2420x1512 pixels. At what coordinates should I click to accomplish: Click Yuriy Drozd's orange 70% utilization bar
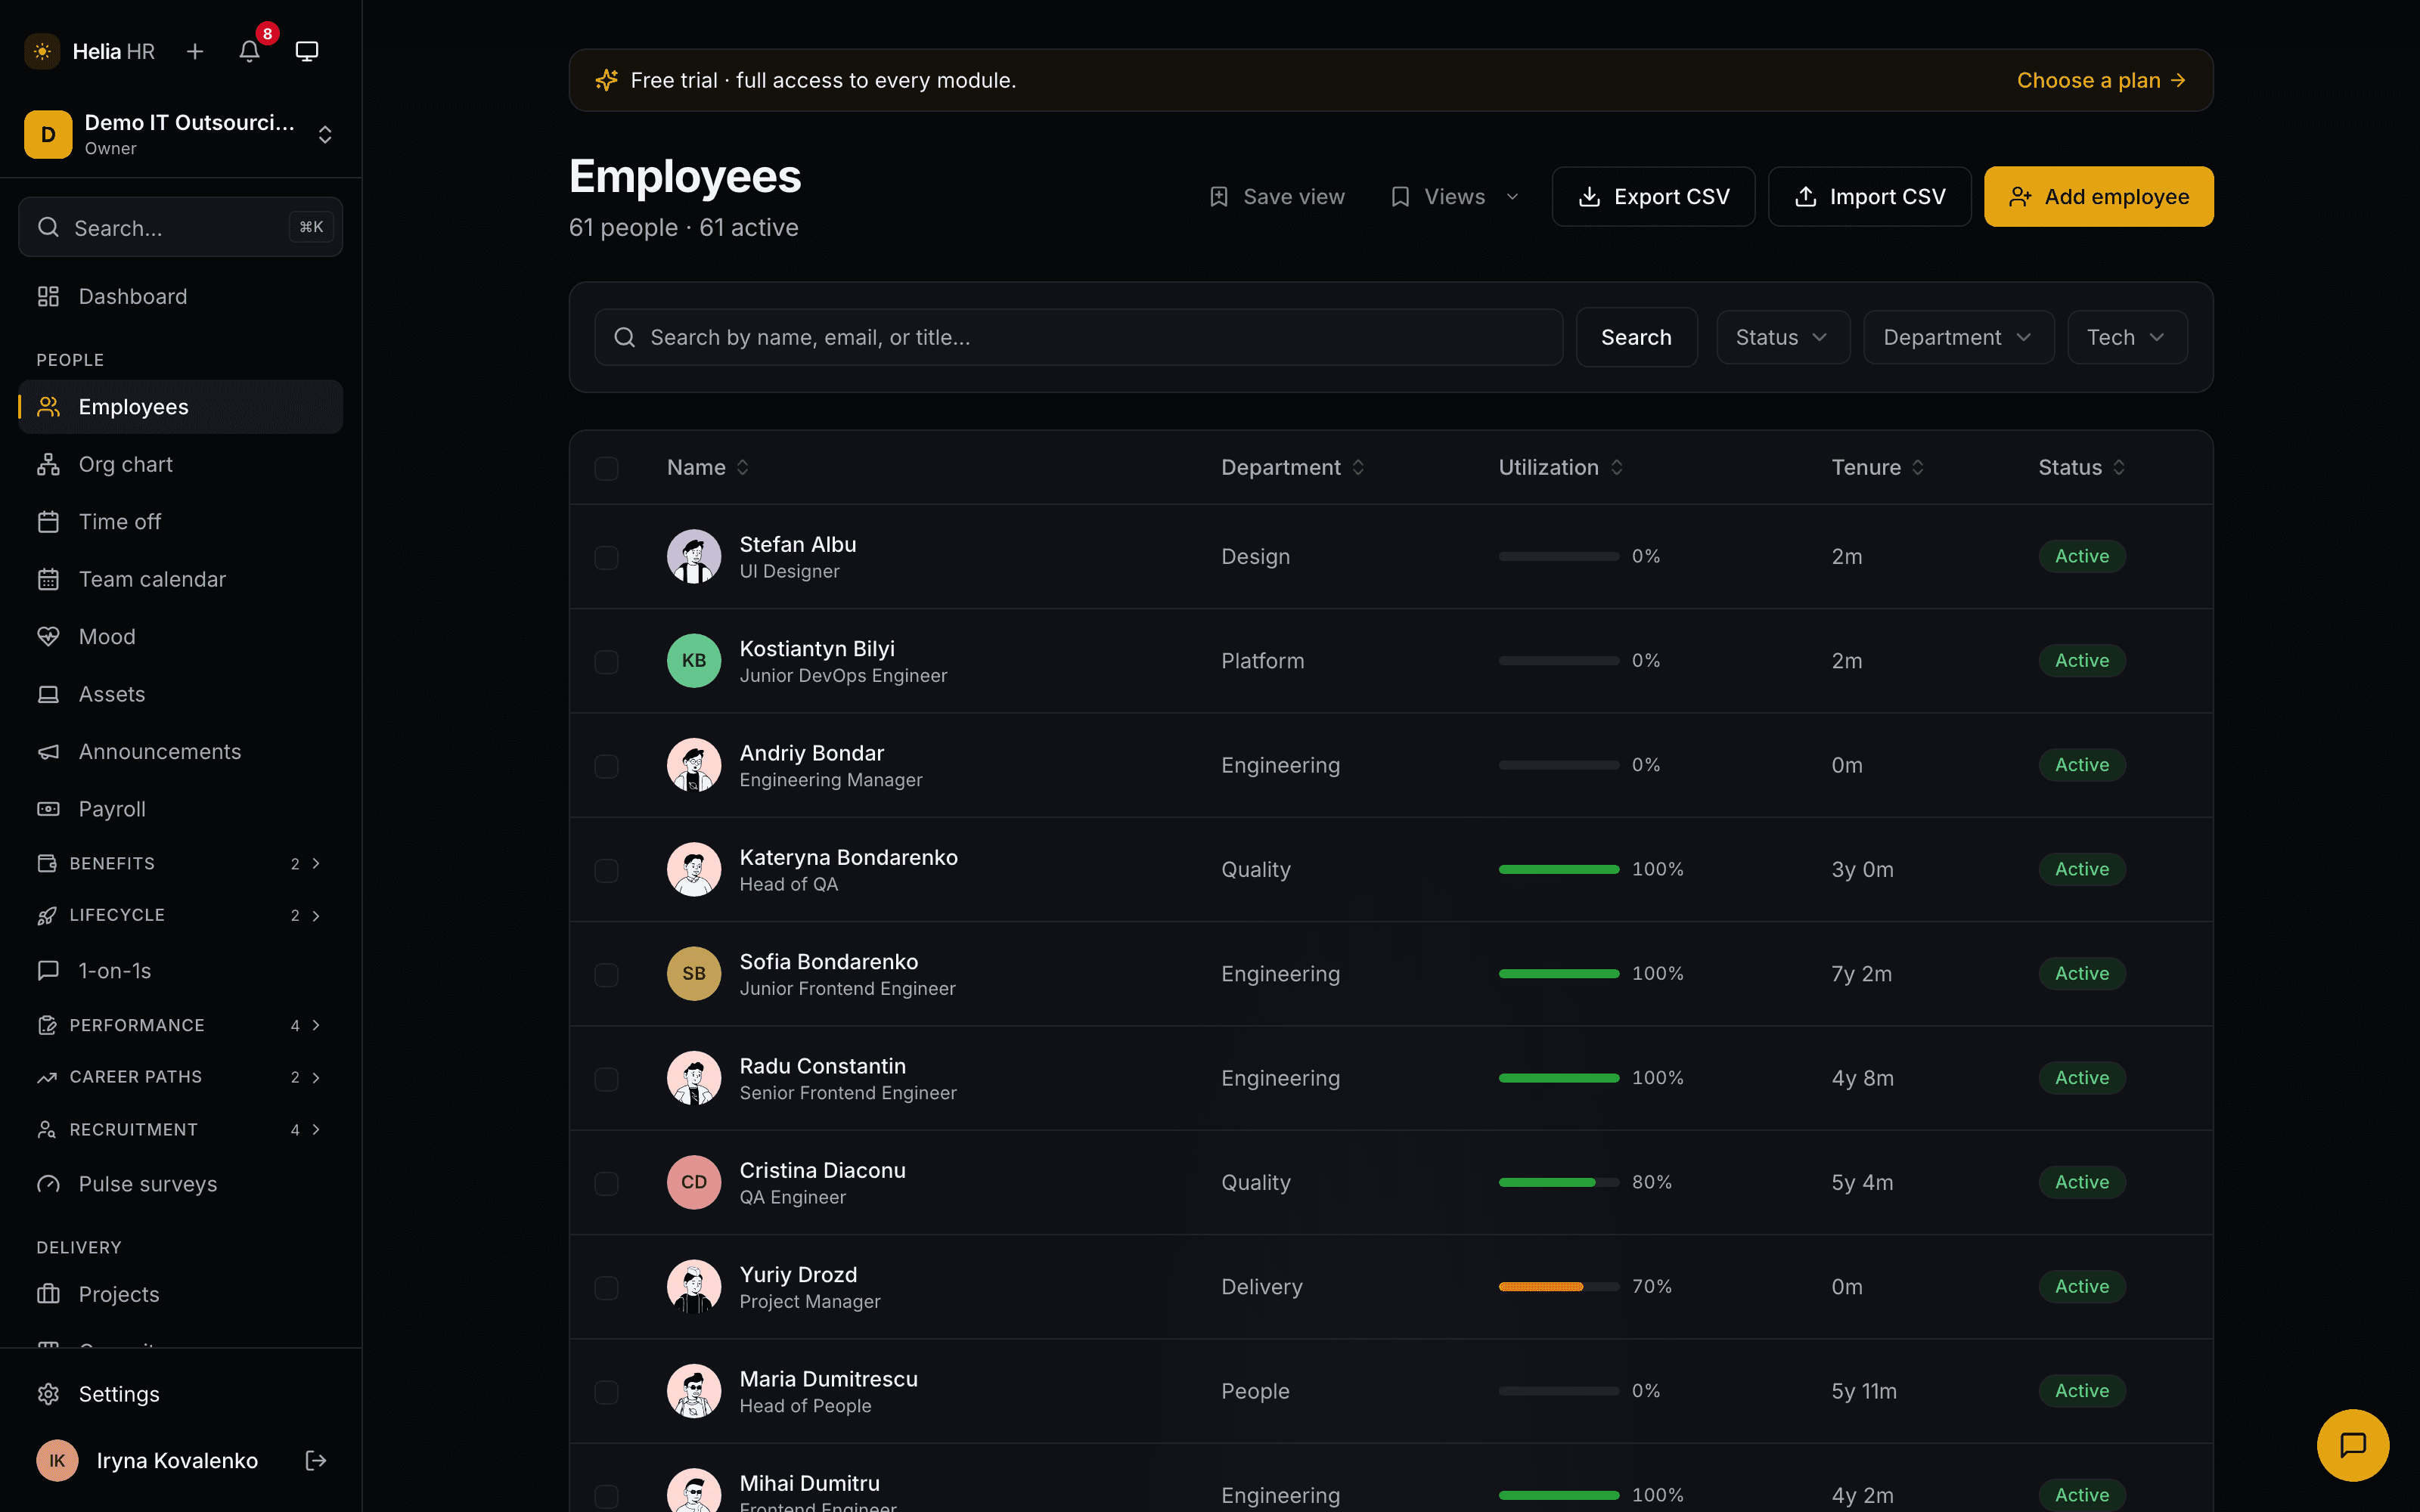point(1558,1287)
